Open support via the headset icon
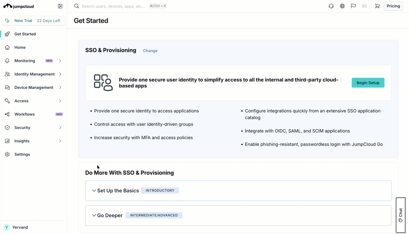This screenshot has width=409, height=234. 331,6
